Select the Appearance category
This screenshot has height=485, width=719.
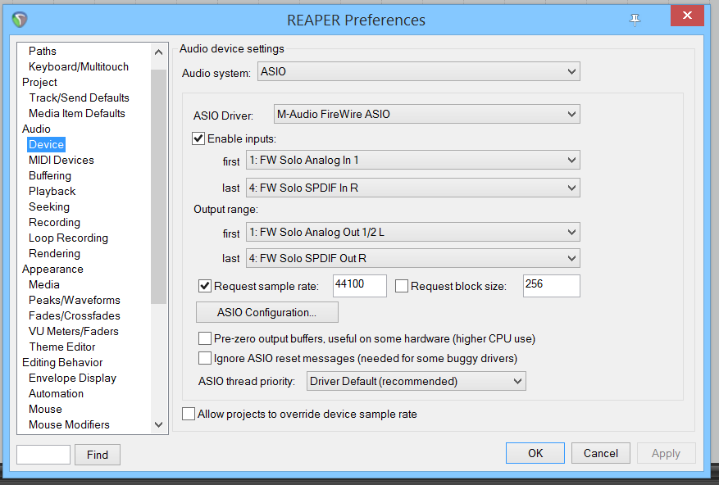[x=52, y=269]
